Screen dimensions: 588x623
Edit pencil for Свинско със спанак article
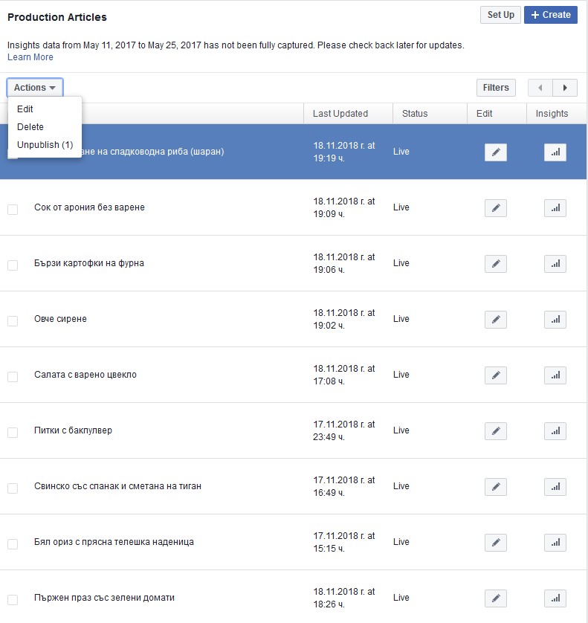point(495,487)
